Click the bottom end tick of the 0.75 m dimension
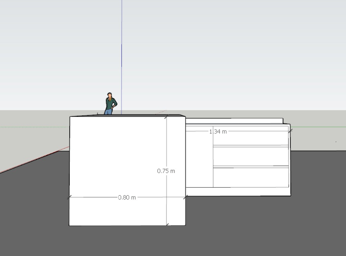Image resolution: width=346 pixels, height=256 pixels. [x=167, y=225]
